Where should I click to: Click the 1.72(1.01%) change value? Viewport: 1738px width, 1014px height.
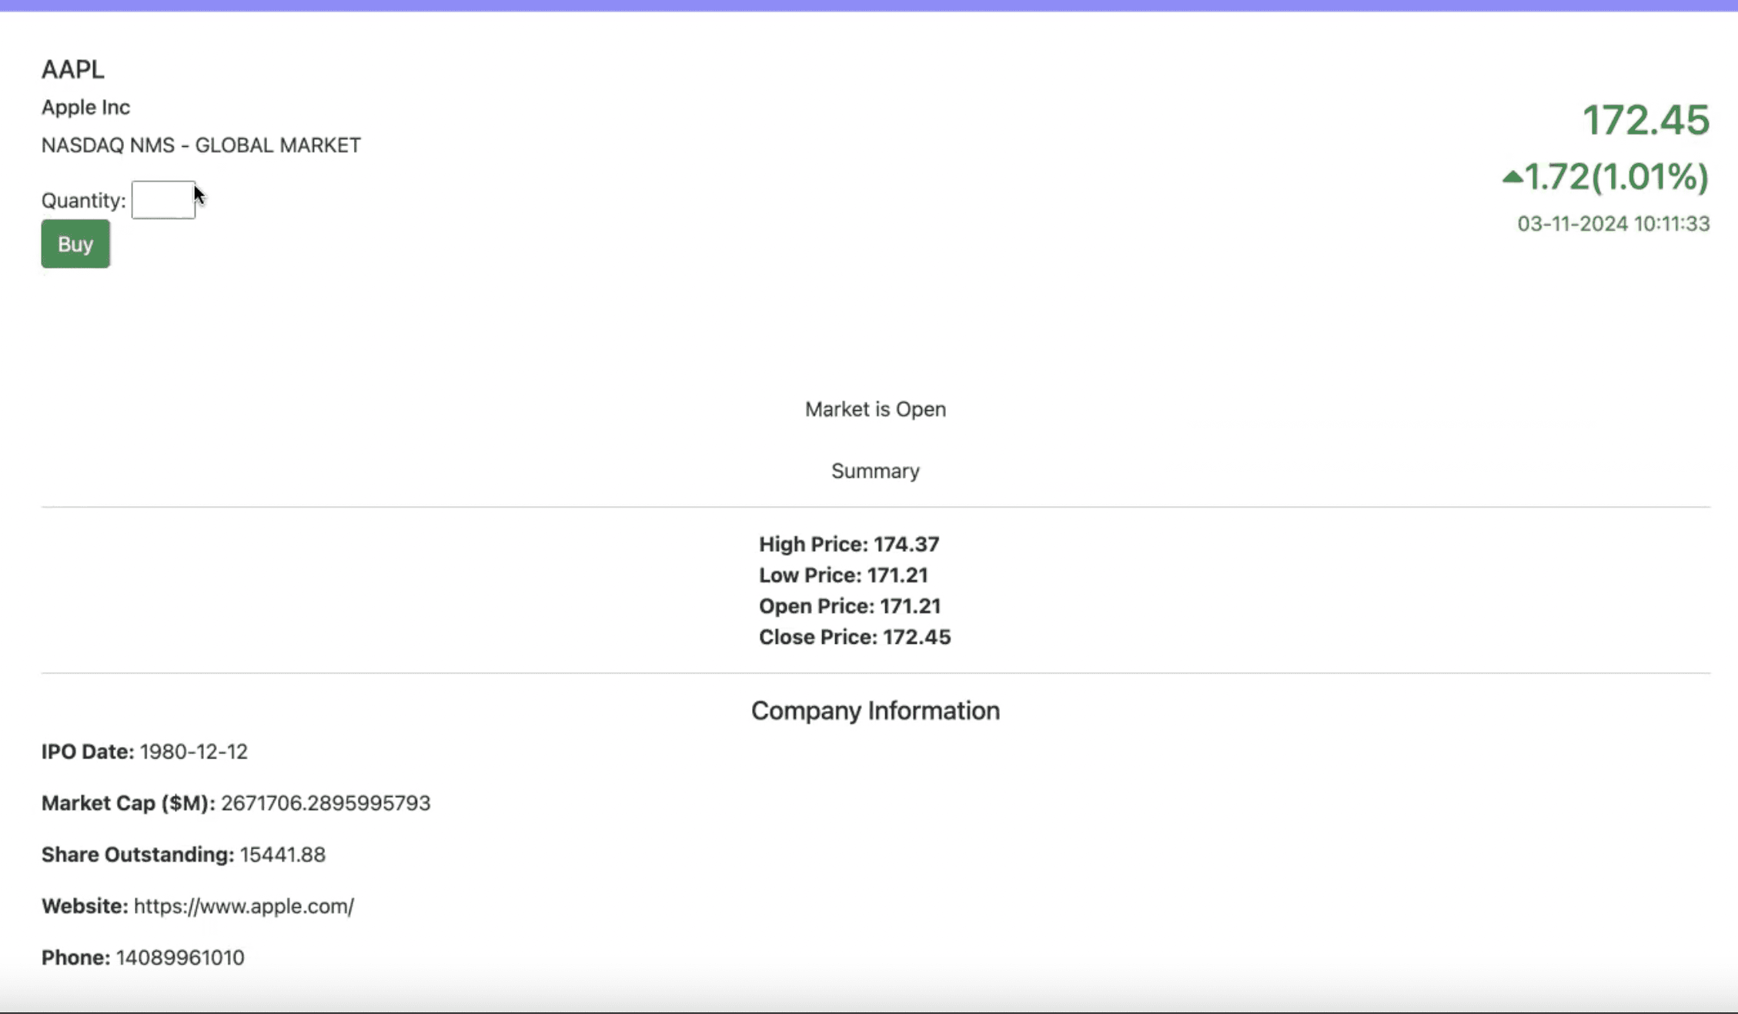tap(1616, 177)
